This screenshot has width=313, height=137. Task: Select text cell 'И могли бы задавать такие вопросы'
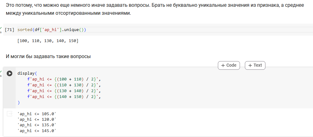[x=48, y=57]
